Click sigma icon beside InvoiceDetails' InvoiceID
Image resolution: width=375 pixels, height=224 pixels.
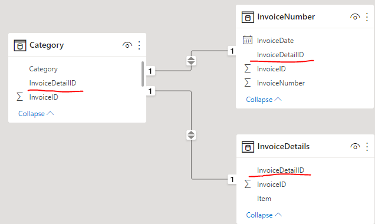[248, 184]
